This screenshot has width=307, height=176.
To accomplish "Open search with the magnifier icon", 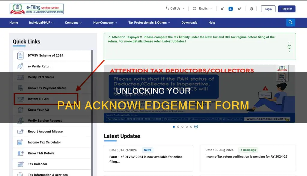I will [291, 22].
